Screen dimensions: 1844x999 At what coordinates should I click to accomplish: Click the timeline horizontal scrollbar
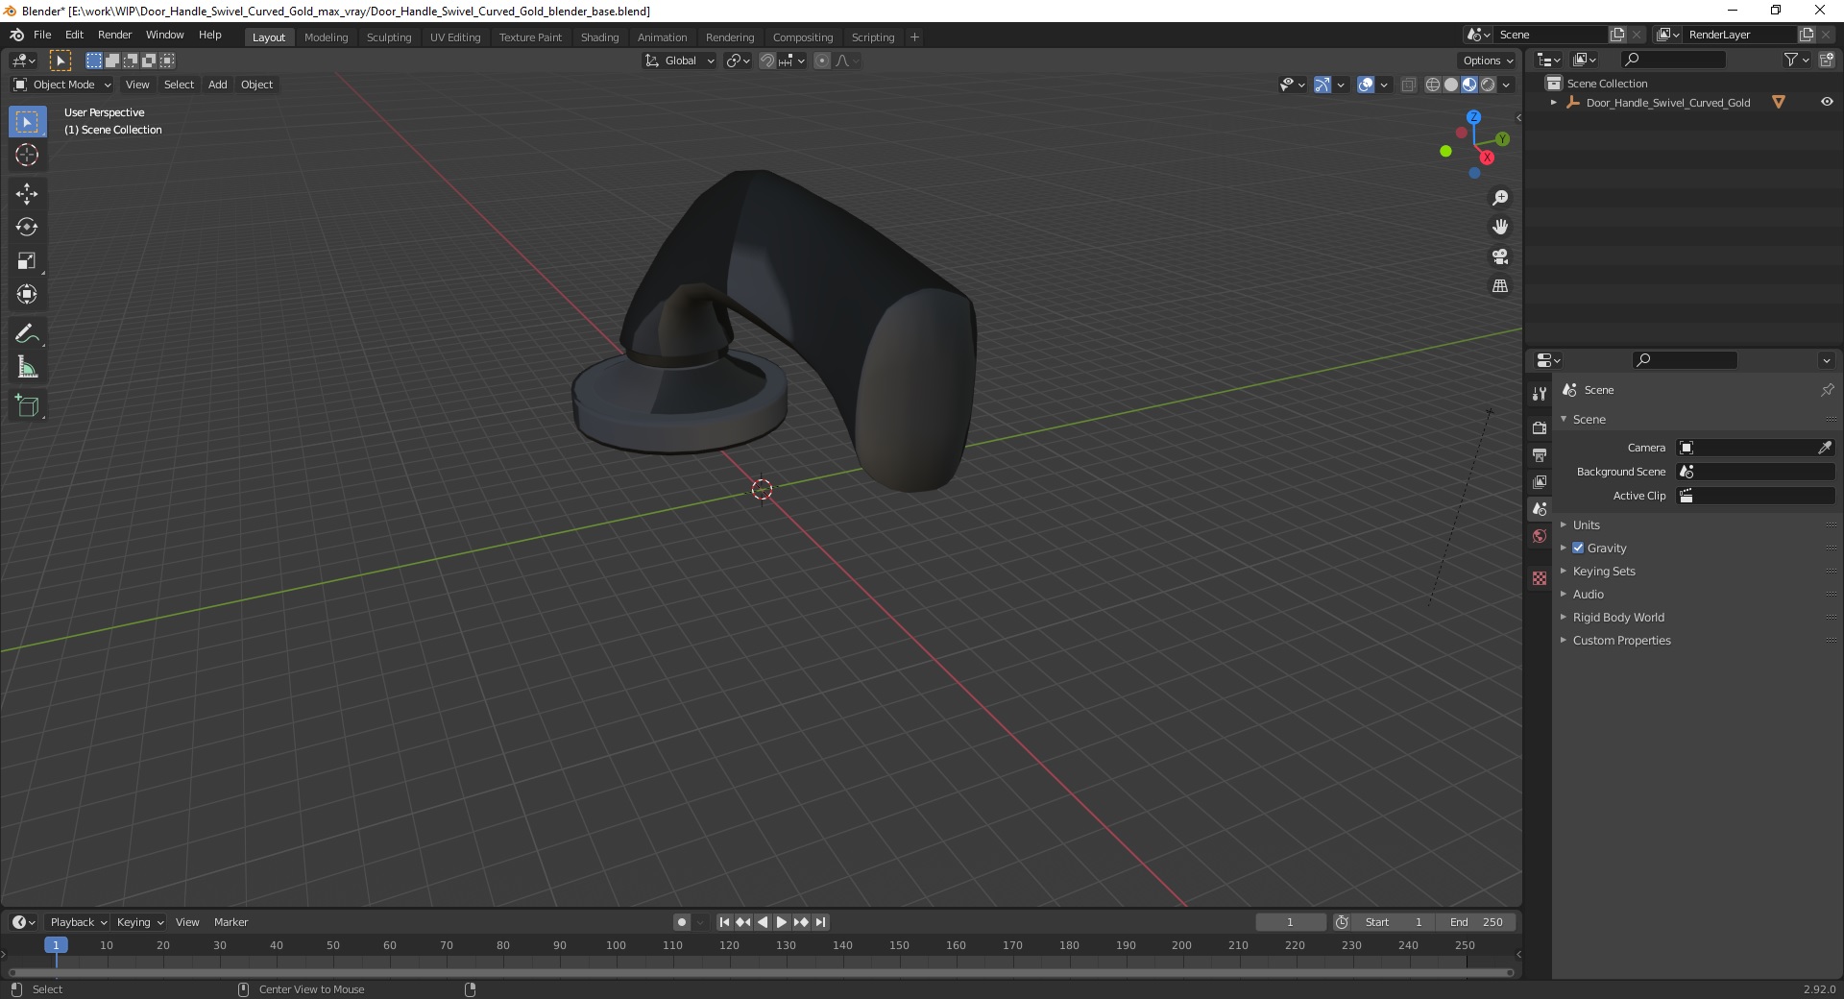(761, 972)
